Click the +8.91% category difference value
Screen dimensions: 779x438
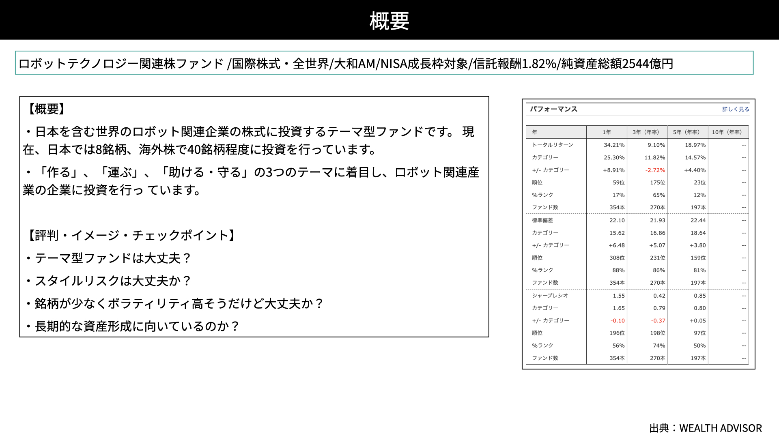coord(614,170)
